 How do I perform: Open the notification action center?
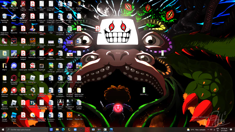pyautogui.click(x=231, y=130)
